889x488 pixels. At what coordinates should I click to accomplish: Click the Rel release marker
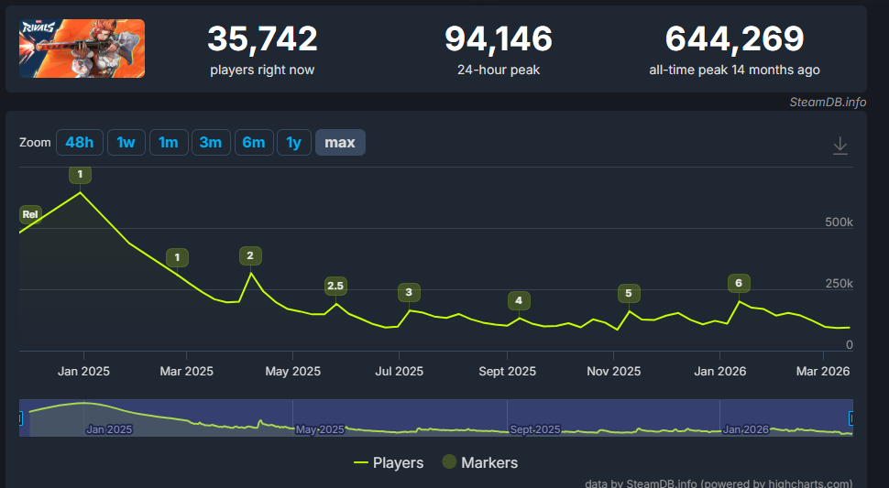pyautogui.click(x=30, y=214)
